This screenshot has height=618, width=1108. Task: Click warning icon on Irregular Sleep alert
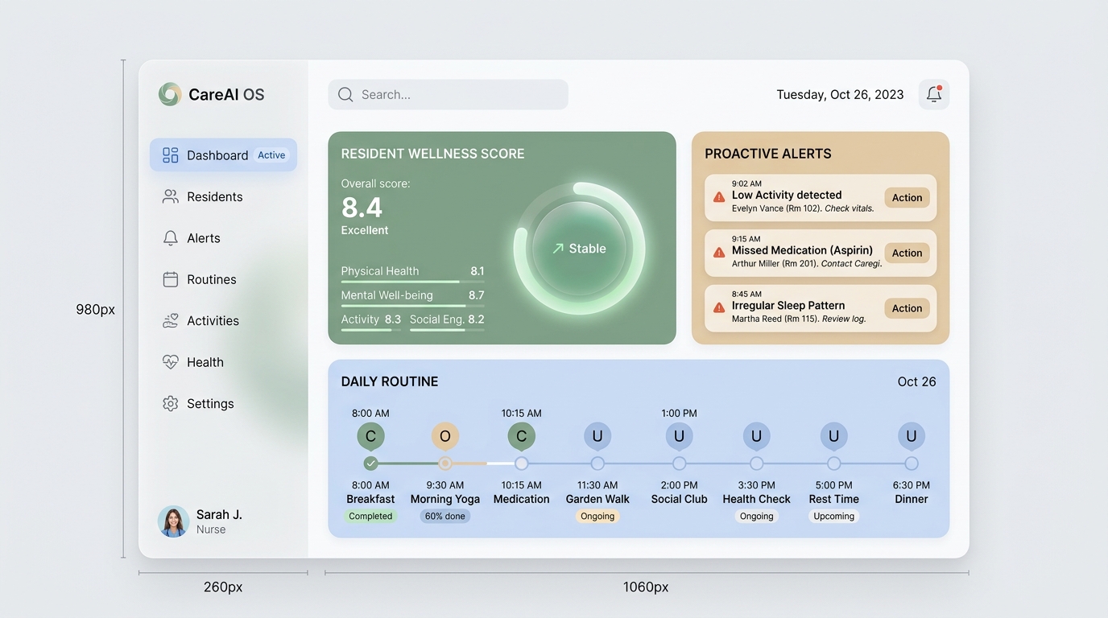point(719,307)
